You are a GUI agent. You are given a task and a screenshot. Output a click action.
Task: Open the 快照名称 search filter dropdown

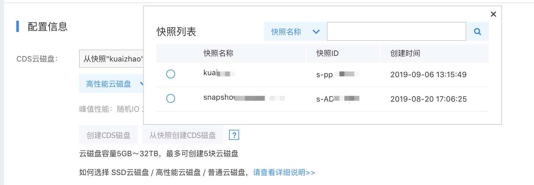tap(295, 31)
